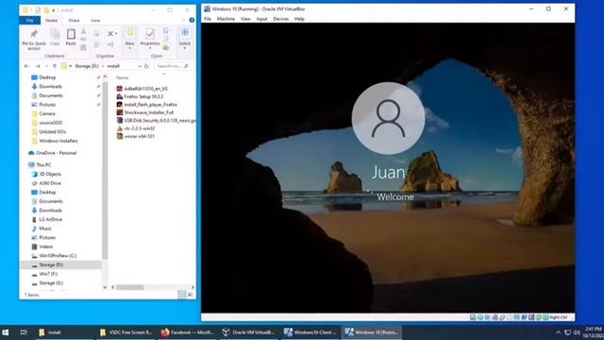Click the New folder button in ribbon
This screenshot has width=604, height=340.
click(129, 38)
